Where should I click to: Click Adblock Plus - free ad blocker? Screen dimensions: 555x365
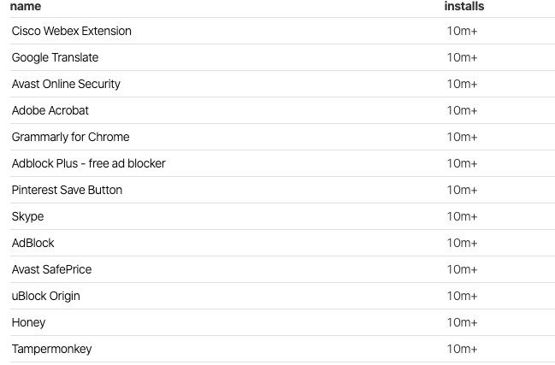tap(89, 163)
